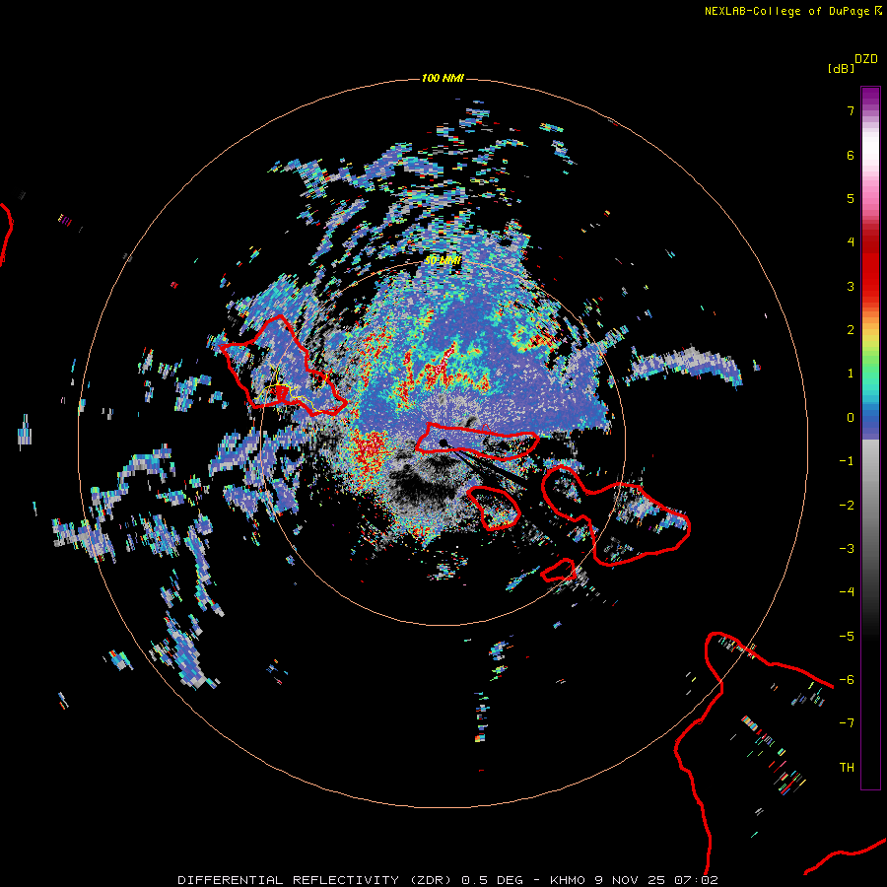Screen dimensions: 887x887
Task: Click the 100 NMI range ring label
Action: click(443, 78)
